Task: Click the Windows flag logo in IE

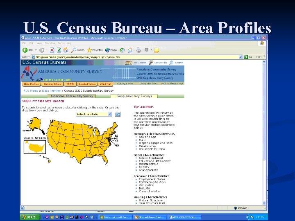Action: pyautogui.click(x=262, y=43)
